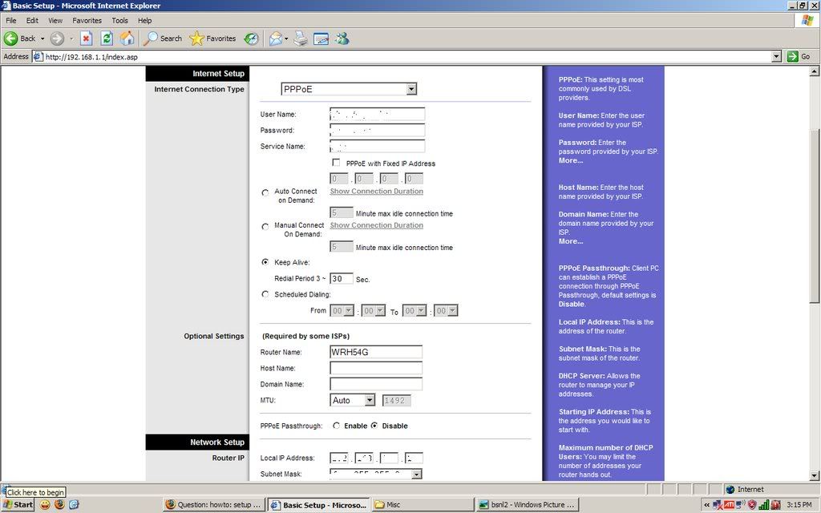The height and width of the screenshot is (513, 821).
Task: Disable PPPoE Passthrough radio button
Action: click(374, 426)
